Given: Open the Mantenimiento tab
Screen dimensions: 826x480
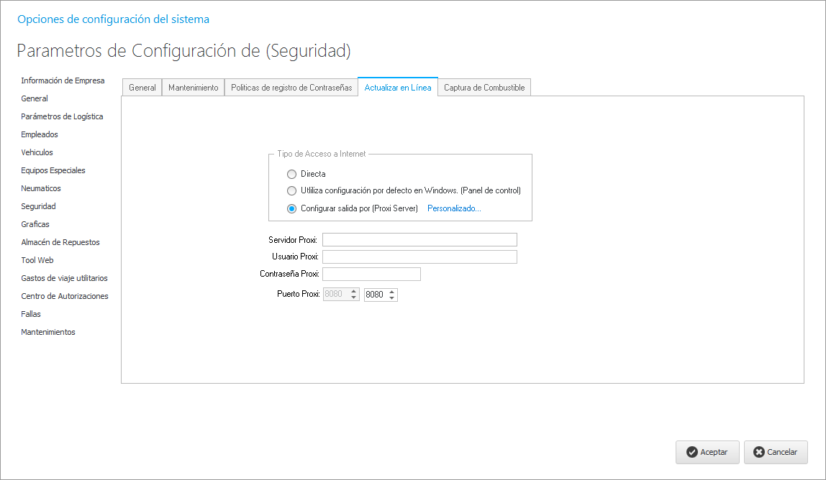Looking at the screenshot, I should click(193, 88).
